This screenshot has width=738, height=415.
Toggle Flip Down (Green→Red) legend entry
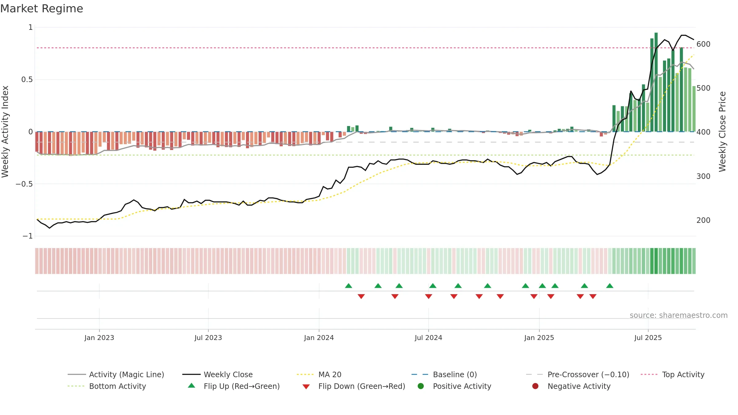354,386
